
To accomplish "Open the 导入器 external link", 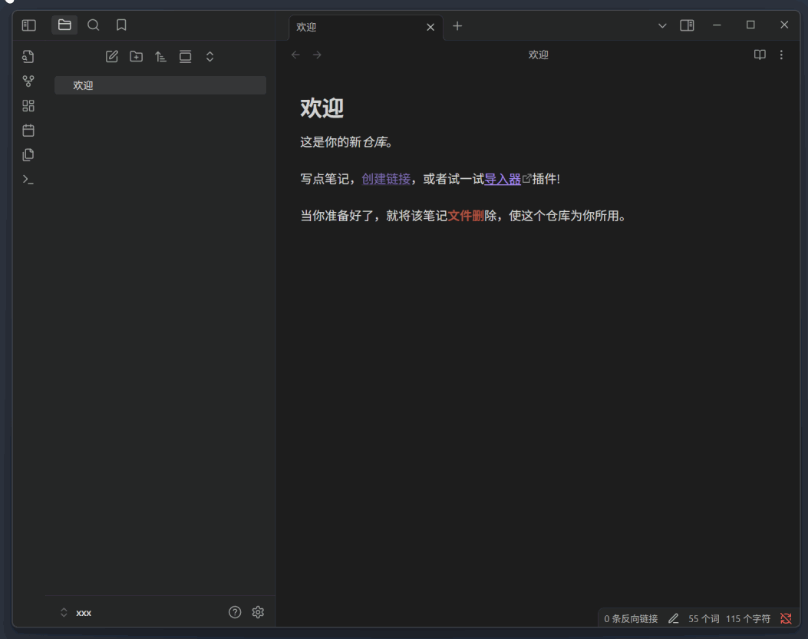I will (x=503, y=179).
